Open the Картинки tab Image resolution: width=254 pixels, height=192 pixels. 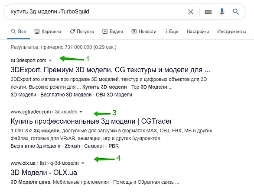click(48, 32)
